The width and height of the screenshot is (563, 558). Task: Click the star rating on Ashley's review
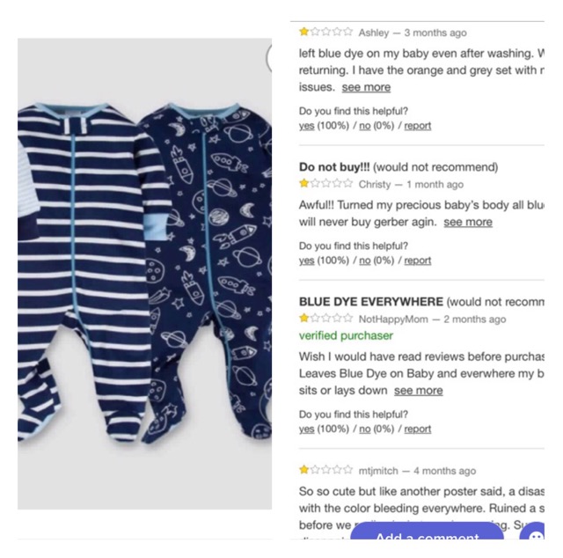click(x=326, y=32)
